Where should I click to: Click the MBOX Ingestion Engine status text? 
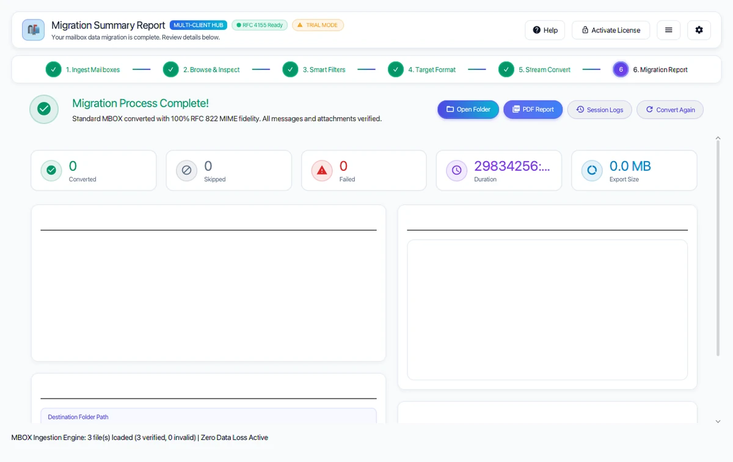coord(139,438)
